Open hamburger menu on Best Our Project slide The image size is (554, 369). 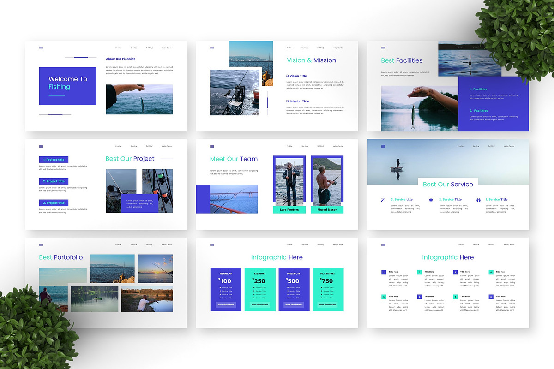(41, 146)
